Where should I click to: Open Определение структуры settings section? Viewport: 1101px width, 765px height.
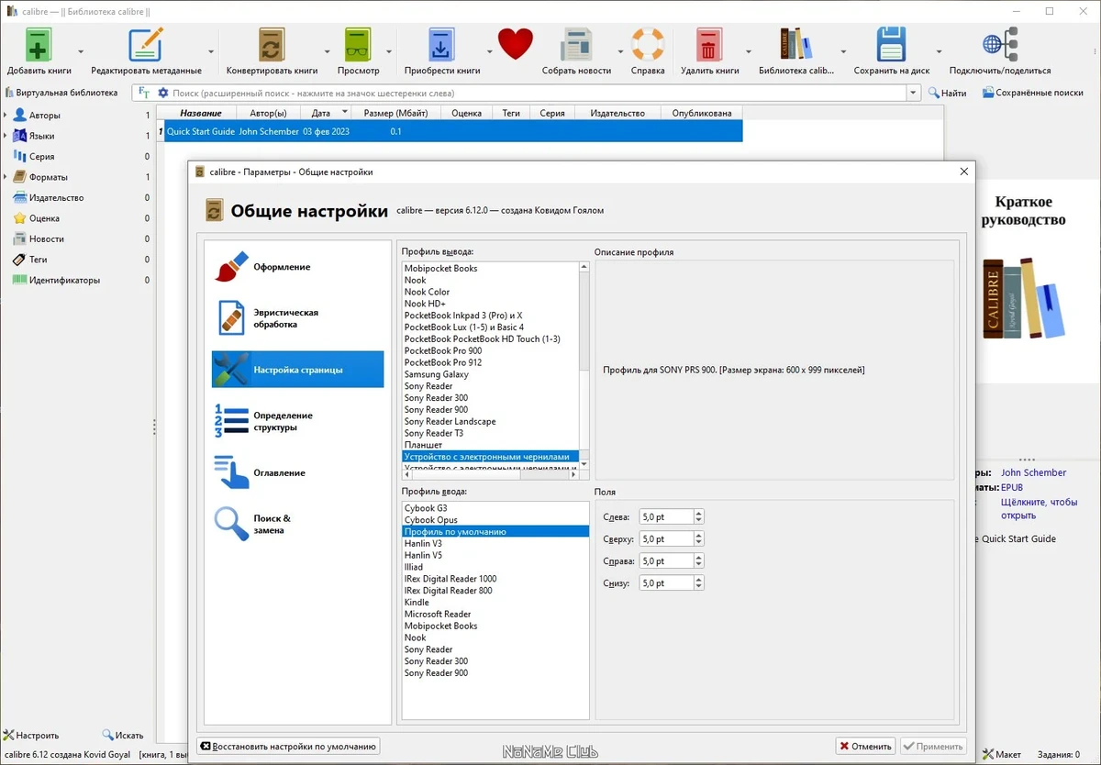(298, 421)
